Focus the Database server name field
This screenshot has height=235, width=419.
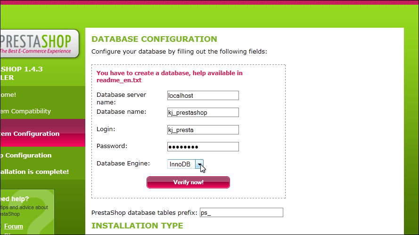pos(203,95)
